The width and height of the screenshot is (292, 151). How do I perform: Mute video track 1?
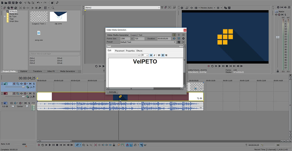click(x=30, y=84)
